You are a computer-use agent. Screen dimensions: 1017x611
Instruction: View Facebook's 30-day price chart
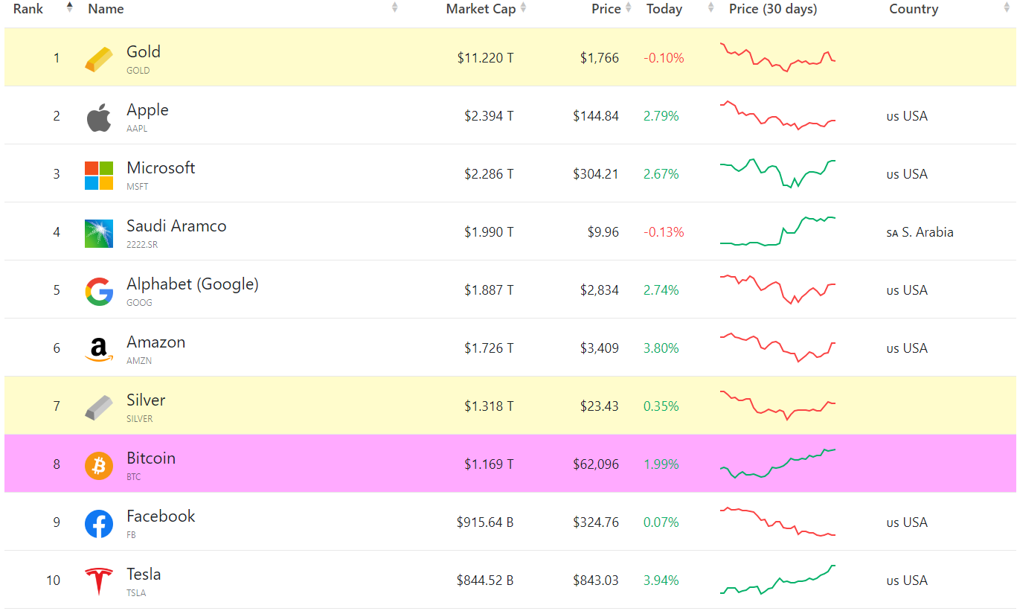pos(777,522)
